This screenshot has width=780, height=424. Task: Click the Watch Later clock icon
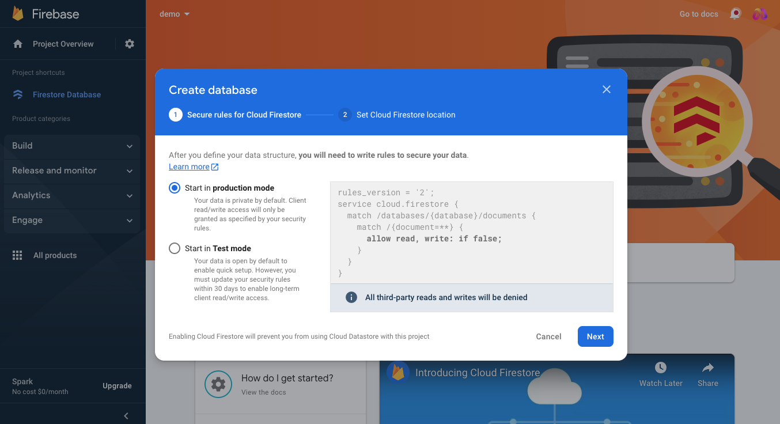point(661,368)
